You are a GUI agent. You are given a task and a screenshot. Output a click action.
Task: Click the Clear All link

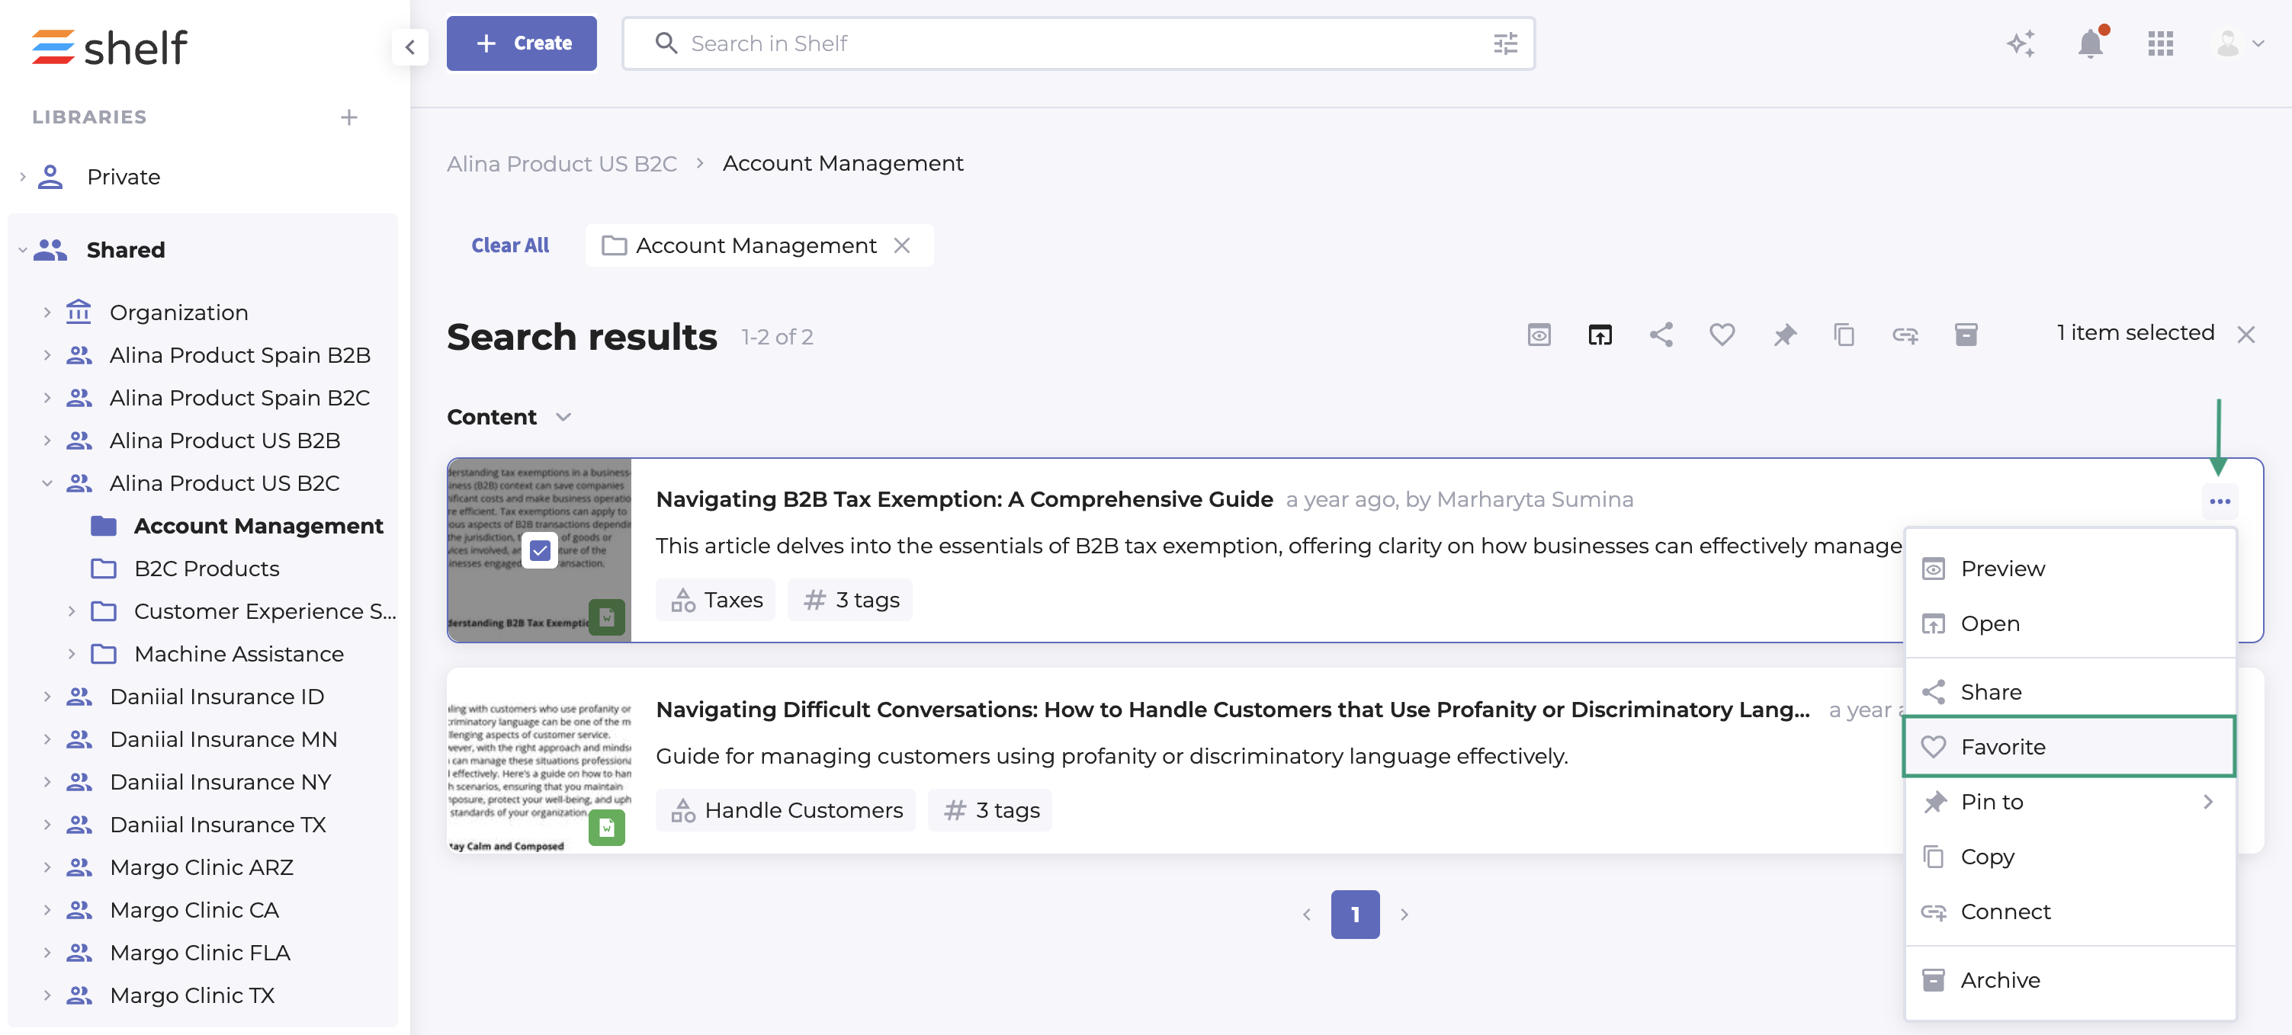click(x=510, y=245)
